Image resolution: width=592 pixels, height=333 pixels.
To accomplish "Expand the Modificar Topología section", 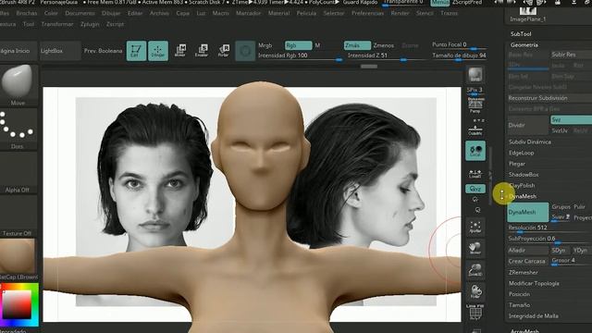I will [x=534, y=283].
